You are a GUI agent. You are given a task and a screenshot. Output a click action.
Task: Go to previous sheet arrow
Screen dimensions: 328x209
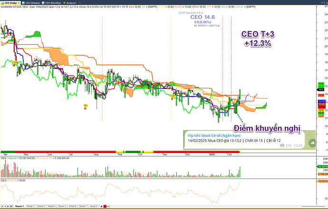(5, 206)
